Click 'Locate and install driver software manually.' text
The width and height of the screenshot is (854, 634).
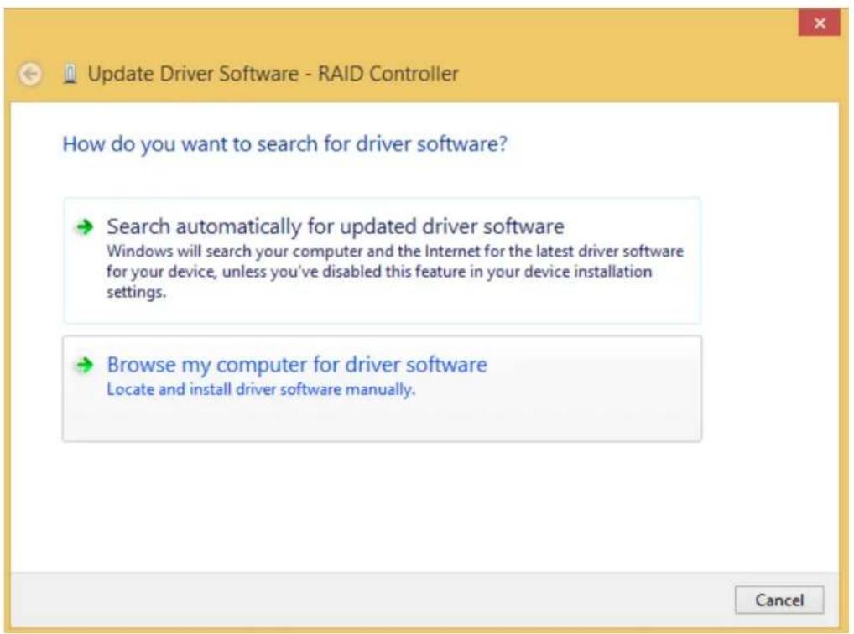[x=261, y=389]
